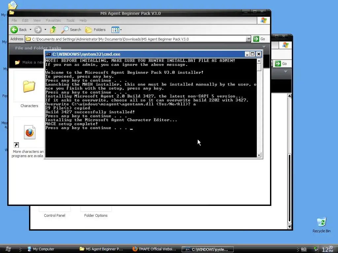Viewport: 338px width, 253px height.
Task: Close the cmd.exe window
Action: click(259, 54)
